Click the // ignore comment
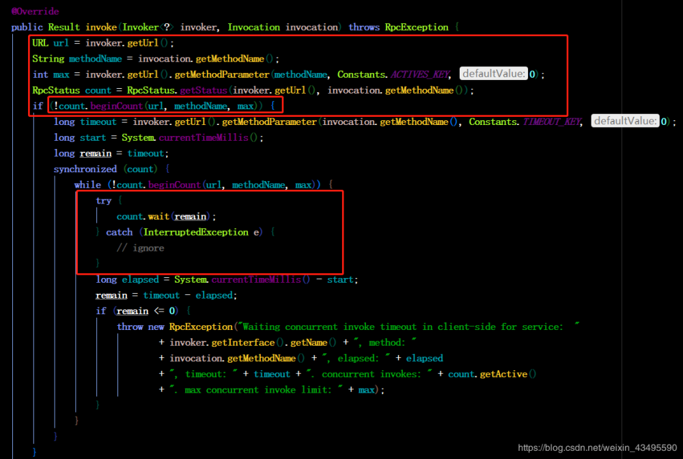This screenshot has width=683, height=459. [x=140, y=248]
